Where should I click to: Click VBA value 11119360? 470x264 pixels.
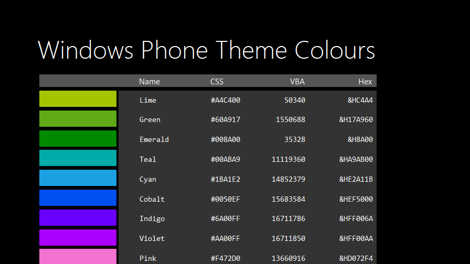pos(289,159)
